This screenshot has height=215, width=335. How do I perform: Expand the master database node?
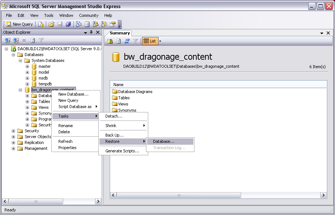tap(27, 66)
